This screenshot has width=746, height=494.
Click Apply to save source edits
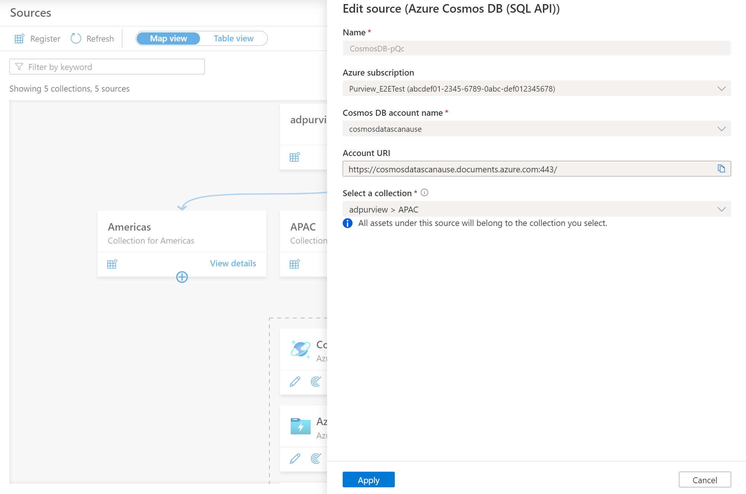[368, 479]
